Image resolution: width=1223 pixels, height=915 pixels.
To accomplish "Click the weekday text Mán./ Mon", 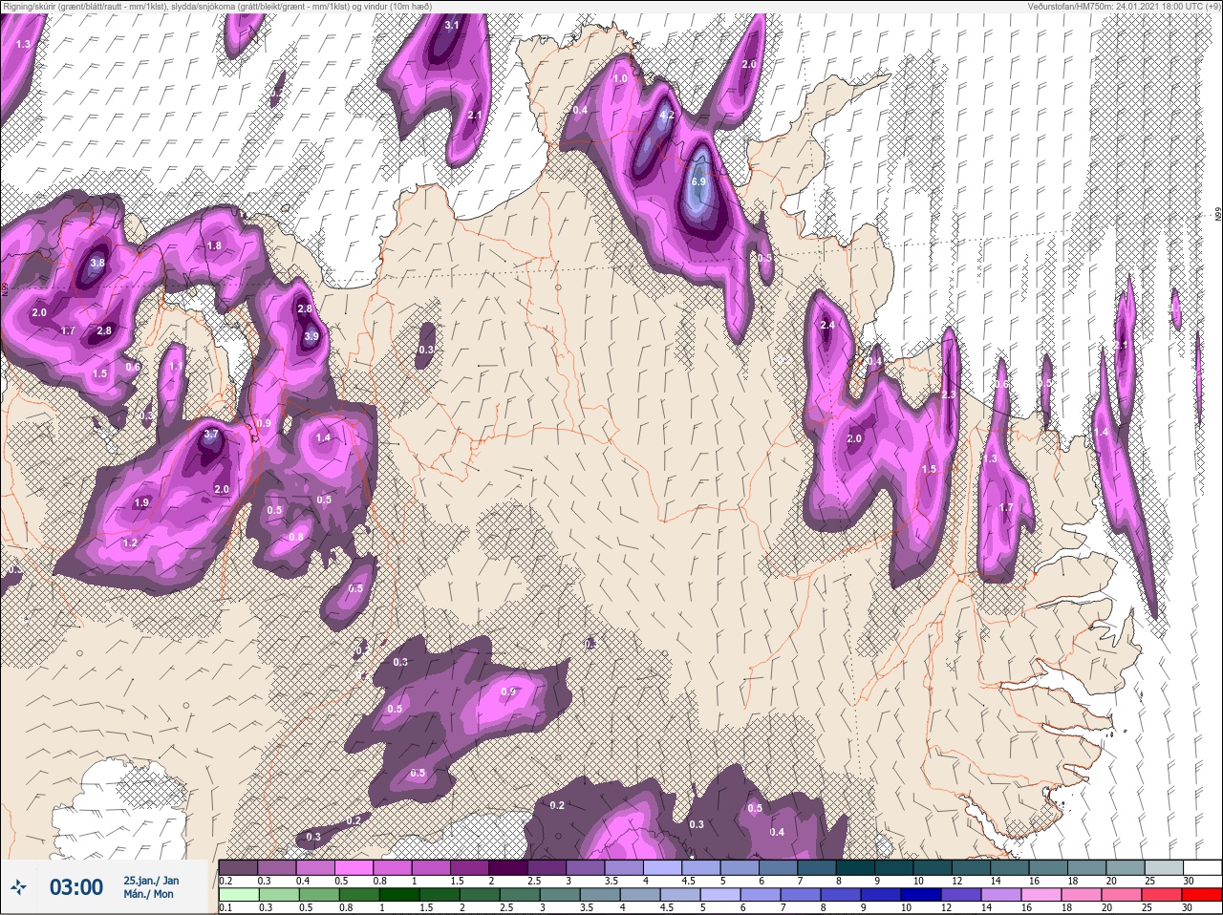I will [x=149, y=894].
